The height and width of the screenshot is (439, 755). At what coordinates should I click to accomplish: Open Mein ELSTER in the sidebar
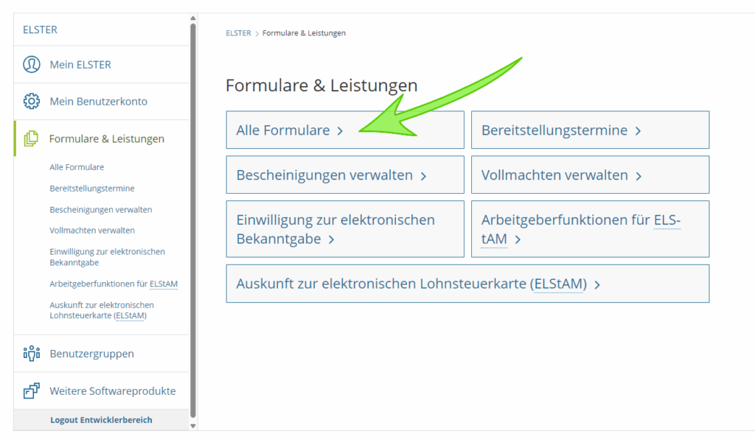click(102, 64)
